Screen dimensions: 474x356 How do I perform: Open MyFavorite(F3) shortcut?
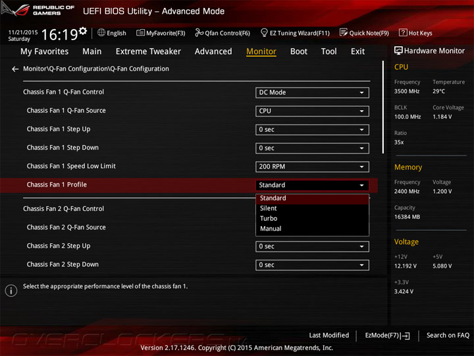point(161,33)
